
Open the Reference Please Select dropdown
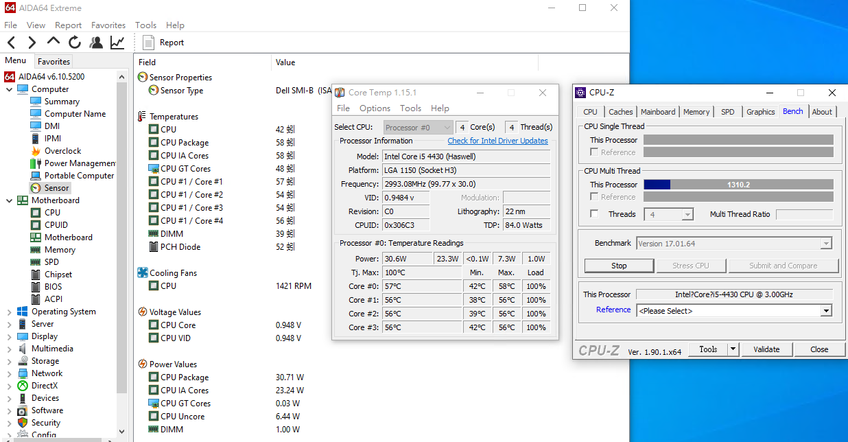(733, 311)
